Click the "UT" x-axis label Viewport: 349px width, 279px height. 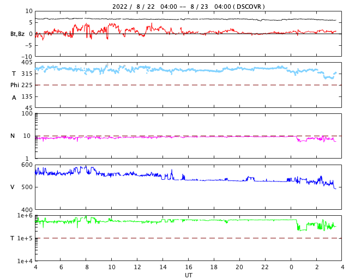click(x=189, y=275)
